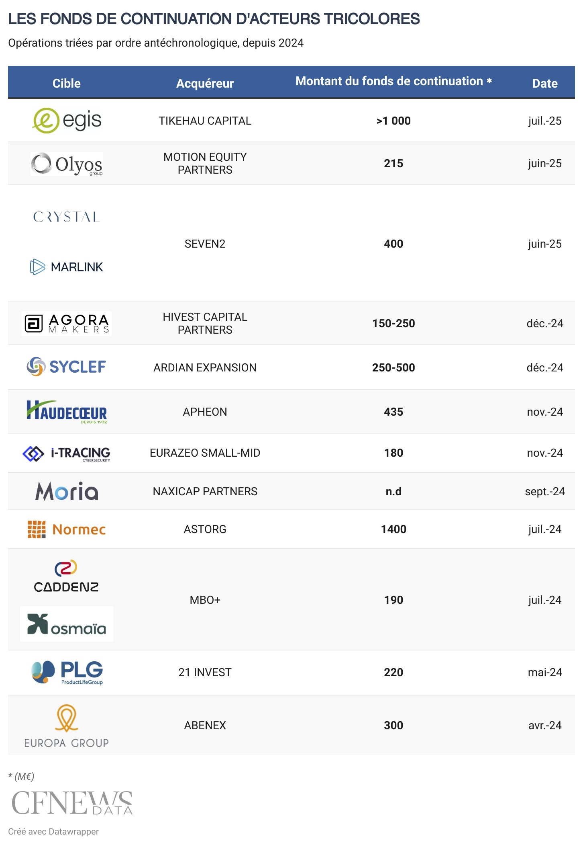Screen dimensions: 583x845
Task: Click the Normec logo
Action: (x=67, y=529)
